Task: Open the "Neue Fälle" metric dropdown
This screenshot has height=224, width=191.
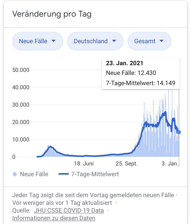Action: coord(37,41)
